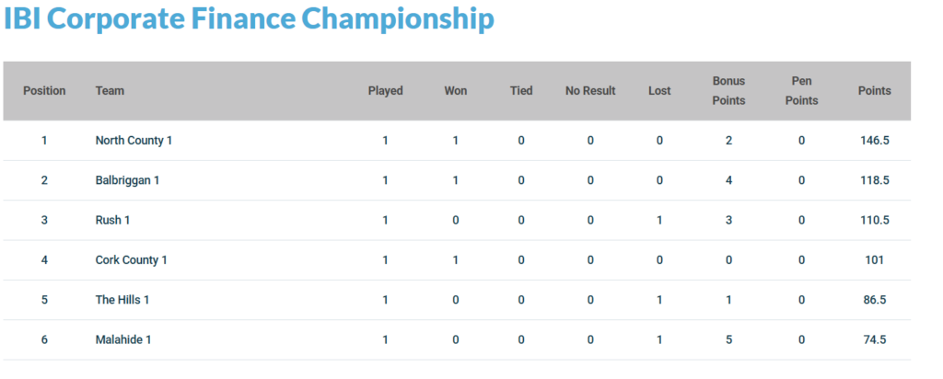Click the Points column header
This screenshot has width=943, height=379.
pos(874,91)
